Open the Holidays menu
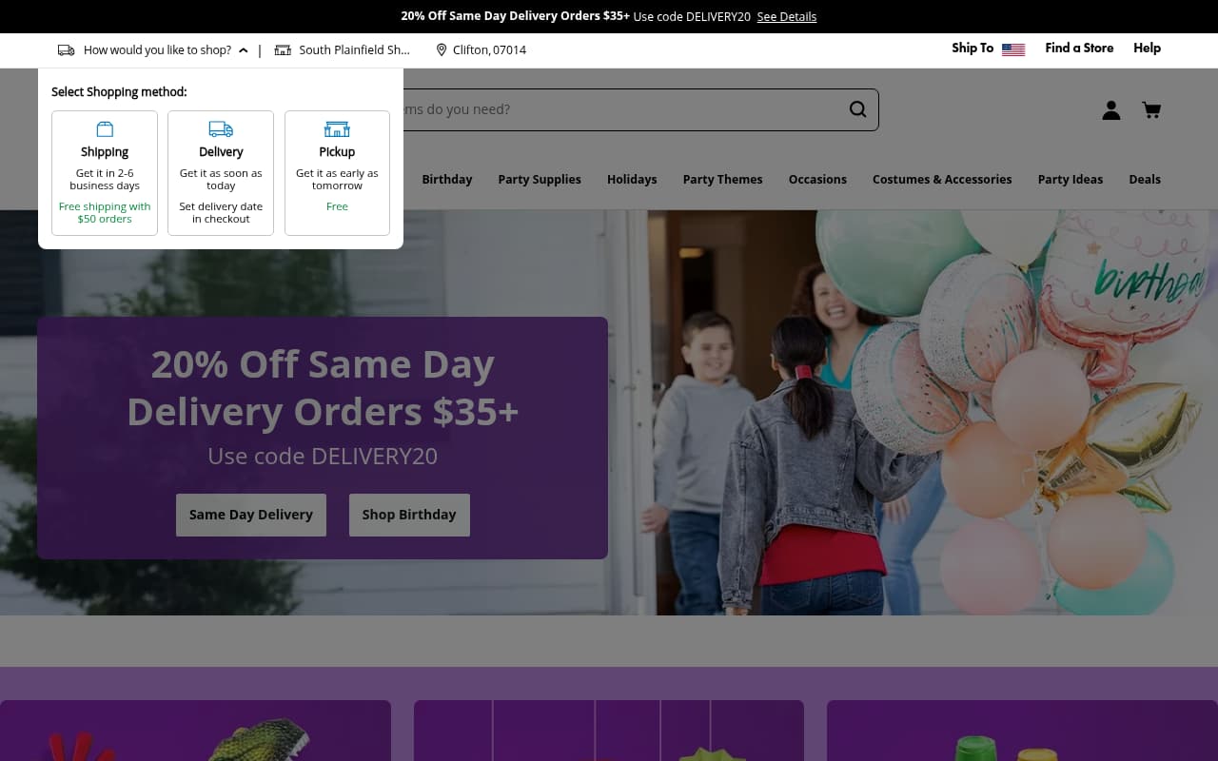Image resolution: width=1218 pixels, height=761 pixels. click(632, 179)
